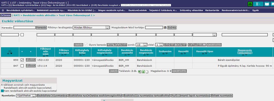Follow Beruházási eszköz aktiválás breadcrumb link
Viewport: 274px width, 101px height.
39,15
